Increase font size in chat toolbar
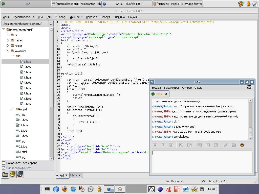This screenshot has width=259, height=194. 181,145
